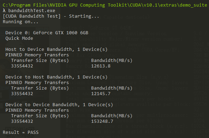The height and width of the screenshot is (138, 209).
Task: Click the 153248.7 bandwidth value
Action: (x=102, y=121)
